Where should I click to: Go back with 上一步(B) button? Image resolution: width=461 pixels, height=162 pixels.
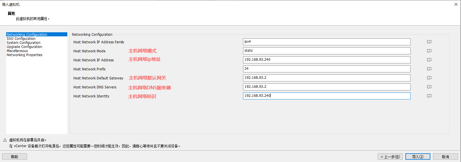pyautogui.click(x=390, y=156)
